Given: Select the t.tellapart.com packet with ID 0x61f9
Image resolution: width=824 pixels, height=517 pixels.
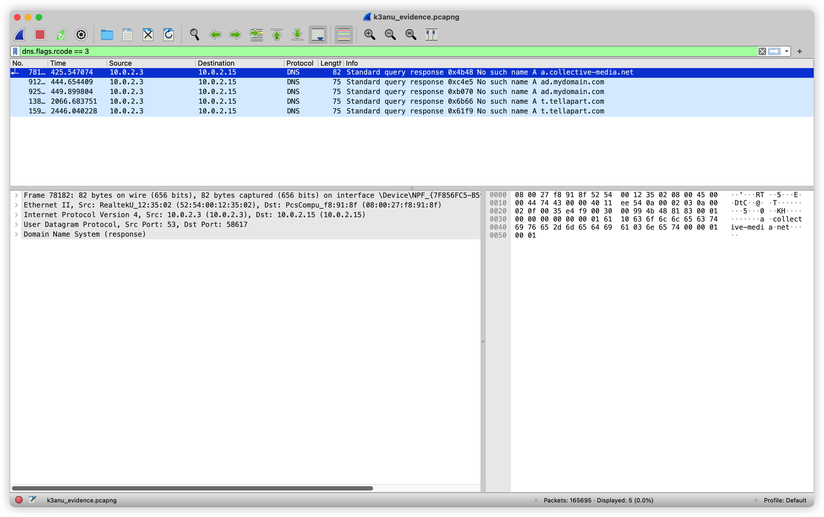Looking at the screenshot, I should [x=412, y=111].
